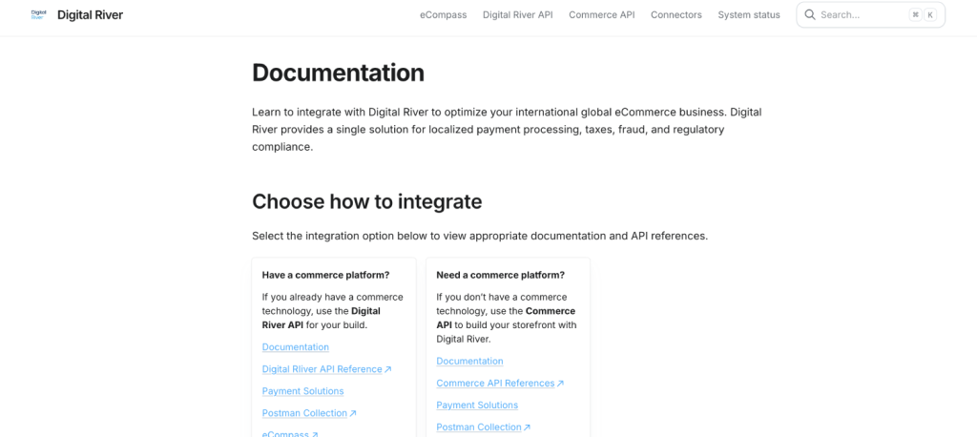Open Digital River API Reference link

(326, 369)
